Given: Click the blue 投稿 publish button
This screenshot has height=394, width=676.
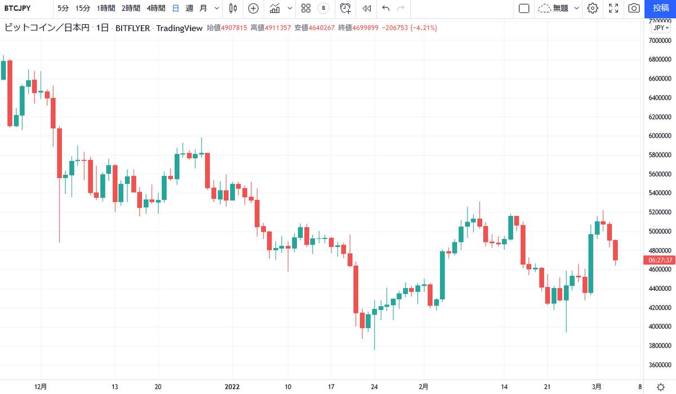Looking at the screenshot, I should 661,8.
